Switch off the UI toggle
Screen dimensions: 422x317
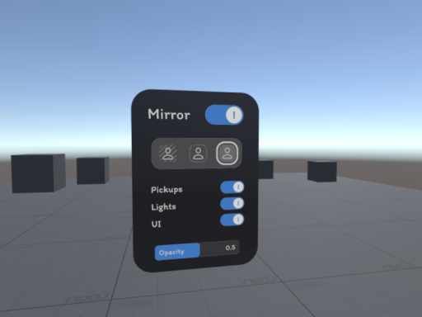pyautogui.click(x=232, y=220)
